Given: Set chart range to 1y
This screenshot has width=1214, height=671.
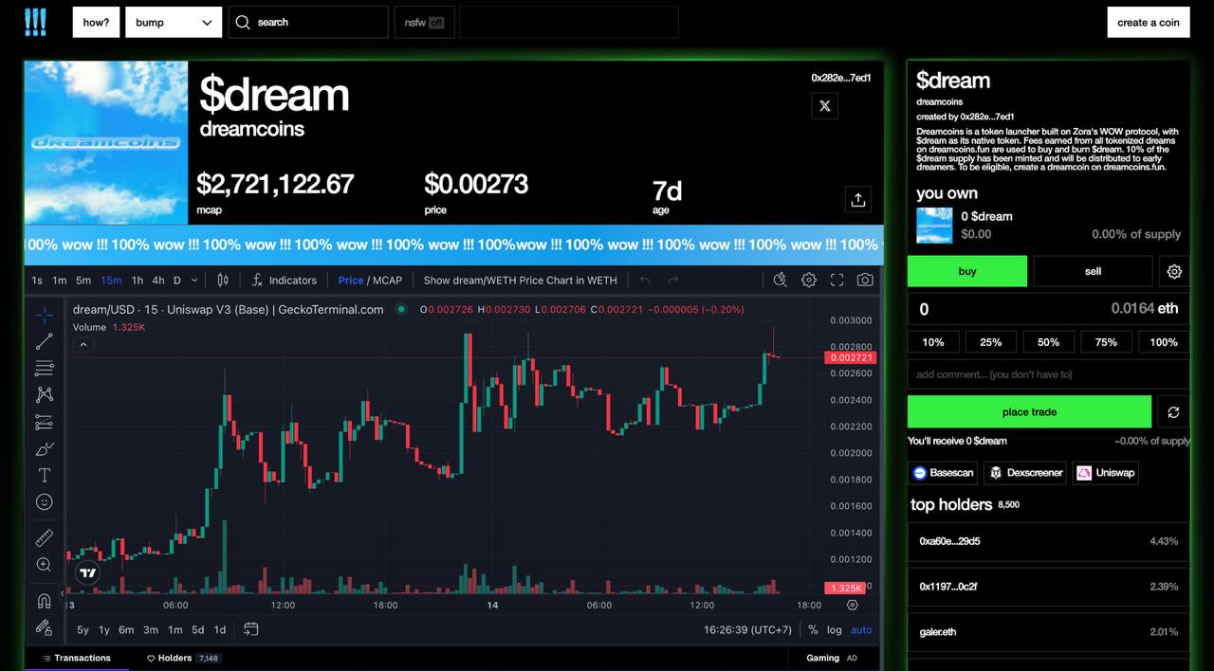Looking at the screenshot, I should click(x=104, y=630).
